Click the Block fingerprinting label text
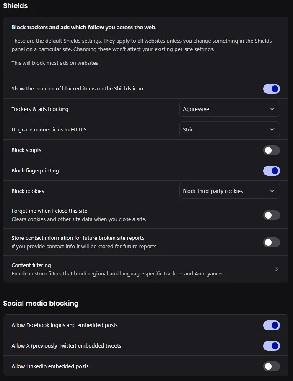The height and width of the screenshot is (381, 293). (x=35, y=171)
